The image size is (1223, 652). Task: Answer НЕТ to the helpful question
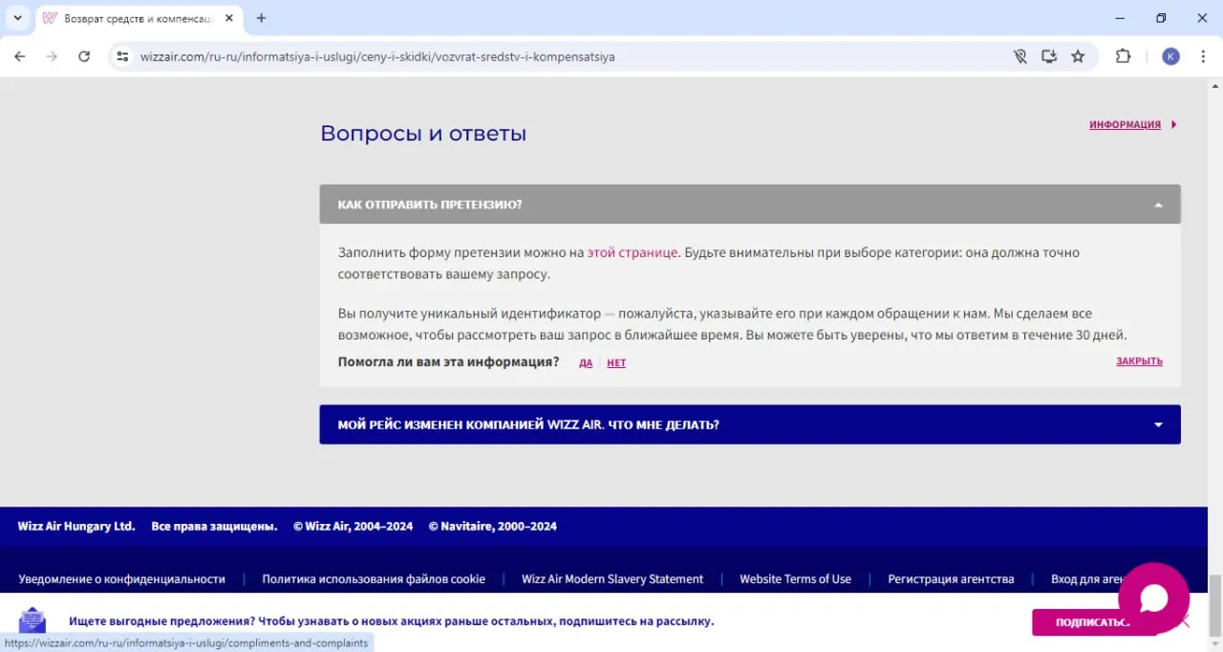(616, 362)
